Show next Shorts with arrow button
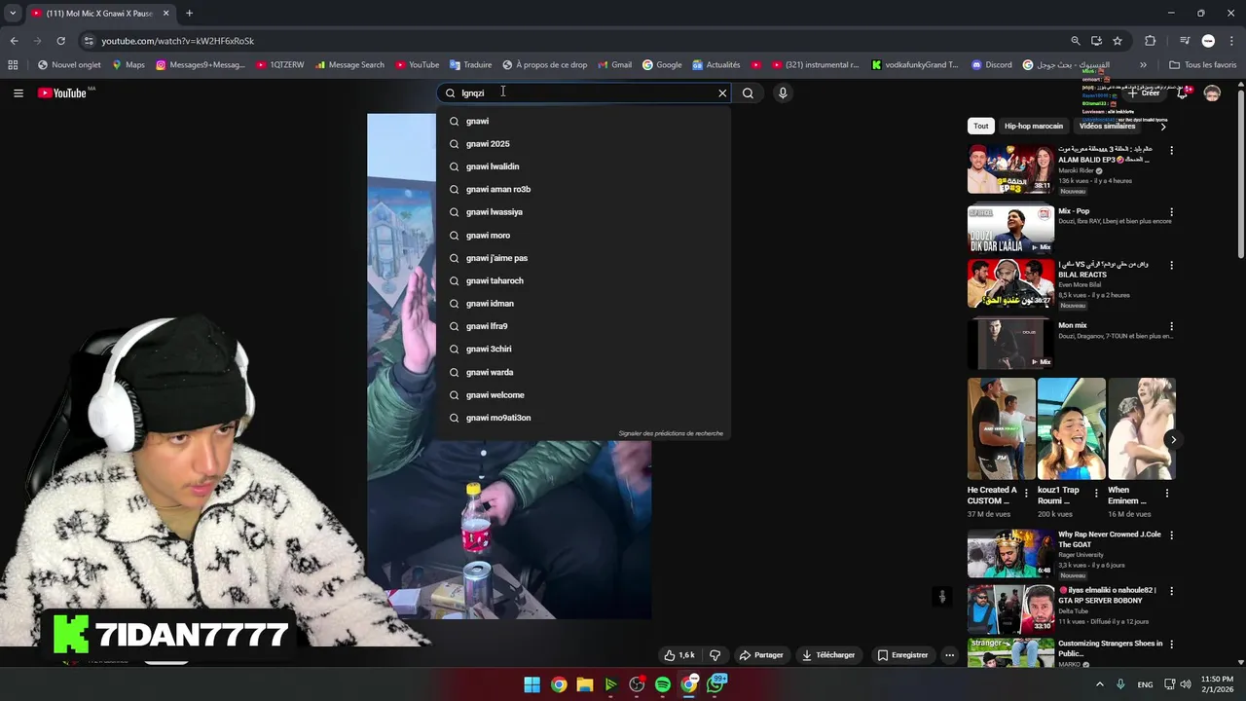The width and height of the screenshot is (1246, 701). pos(1173,440)
